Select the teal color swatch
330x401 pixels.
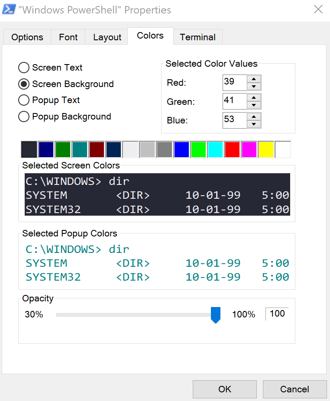(x=80, y=149)
